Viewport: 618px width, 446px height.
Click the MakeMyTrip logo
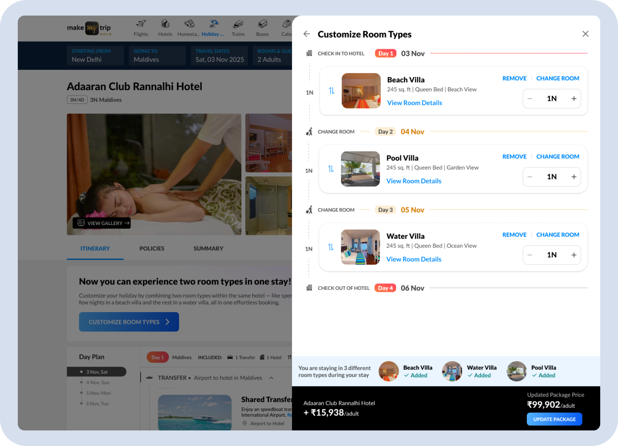[89, 28]
